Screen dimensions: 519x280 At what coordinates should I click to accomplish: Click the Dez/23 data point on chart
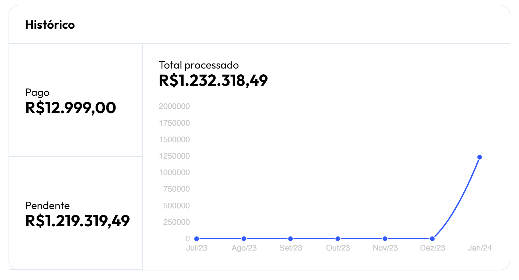432,239
